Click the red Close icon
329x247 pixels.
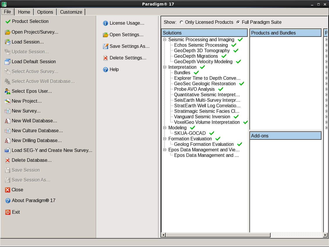(8, 190)
